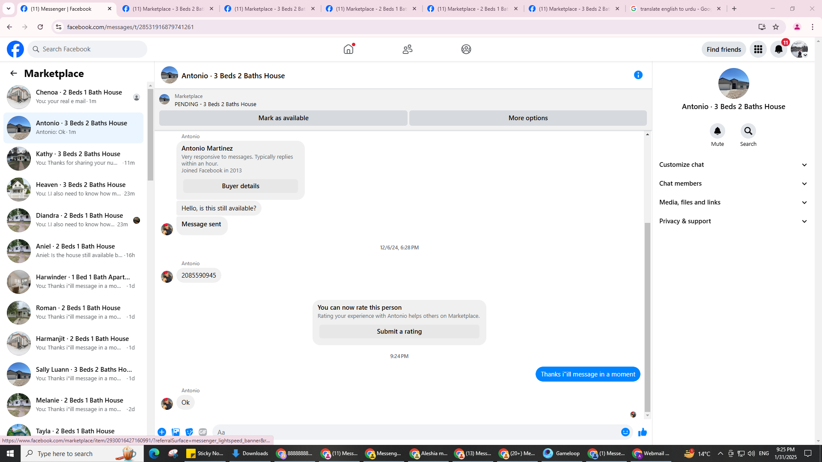
Task: Click Submit a rating button
Action: coord(399,332)
